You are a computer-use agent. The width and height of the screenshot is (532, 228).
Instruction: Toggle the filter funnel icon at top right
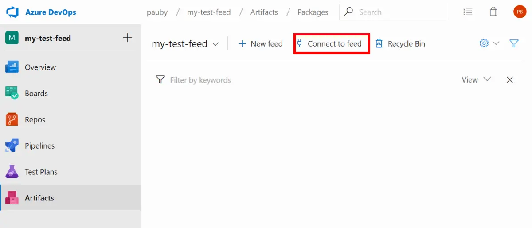point(514,43)
